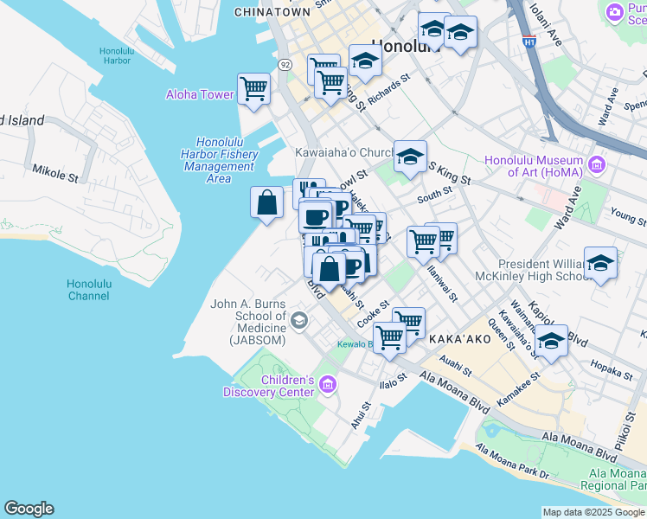Click the Aloha Tower label
The width and height of the screenshot is (647, 519).
200,94
